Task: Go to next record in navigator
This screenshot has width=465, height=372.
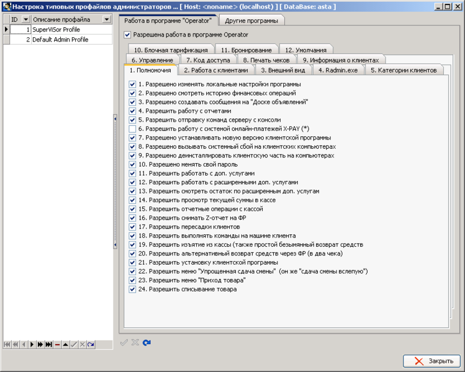Action: tap(32, 345)
